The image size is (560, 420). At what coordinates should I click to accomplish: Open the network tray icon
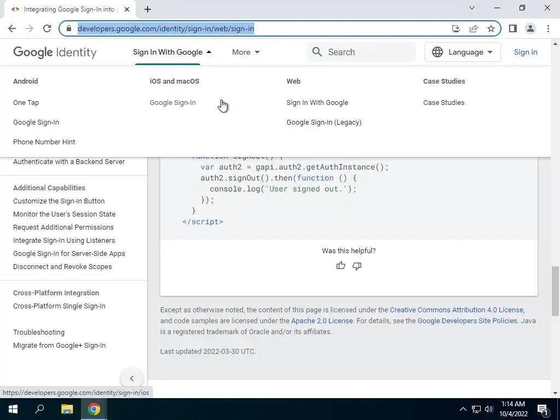[x=476, y=409]
